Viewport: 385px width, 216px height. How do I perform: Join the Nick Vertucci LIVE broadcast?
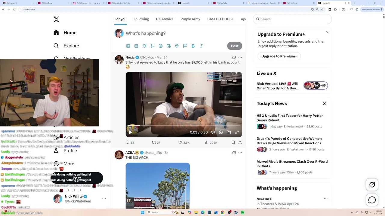[292, 86]
